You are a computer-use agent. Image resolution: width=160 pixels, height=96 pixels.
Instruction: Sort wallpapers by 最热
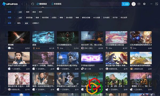click(19, 23)
